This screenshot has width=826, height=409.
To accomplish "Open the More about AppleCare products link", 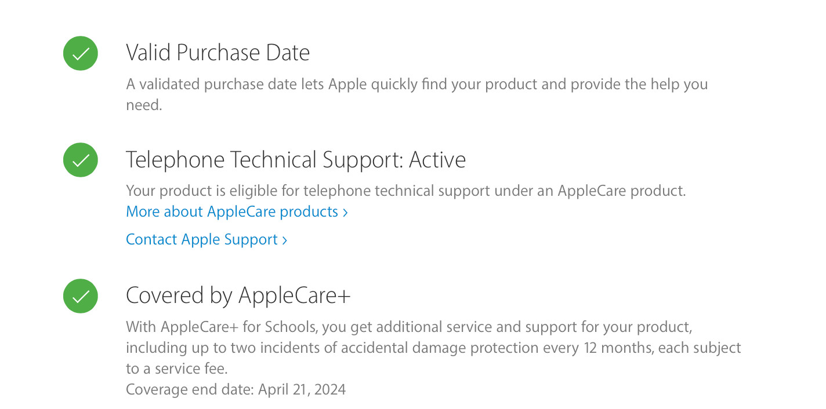I will pyautogui.click(x=232, y=211).
